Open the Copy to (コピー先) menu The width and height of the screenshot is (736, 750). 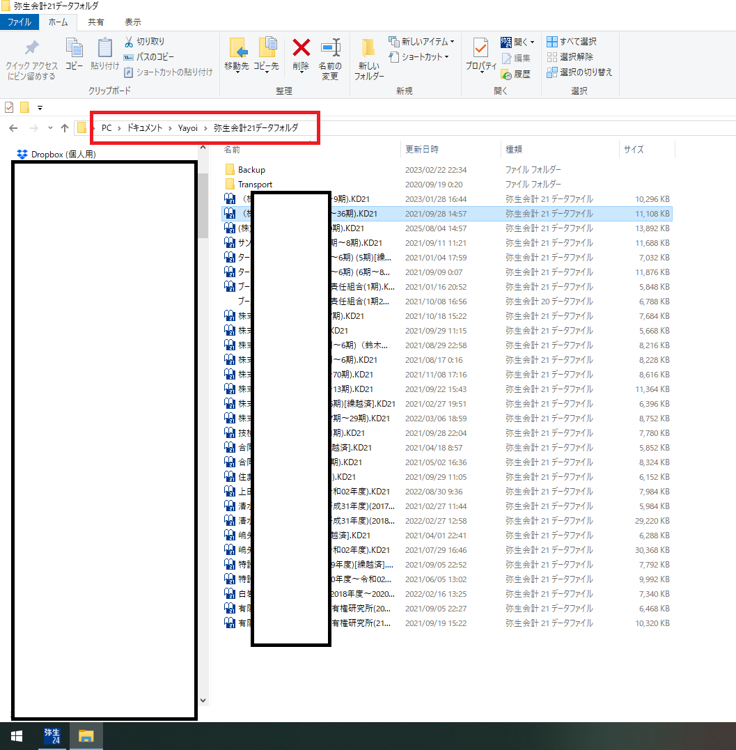[x=267, y=55]
